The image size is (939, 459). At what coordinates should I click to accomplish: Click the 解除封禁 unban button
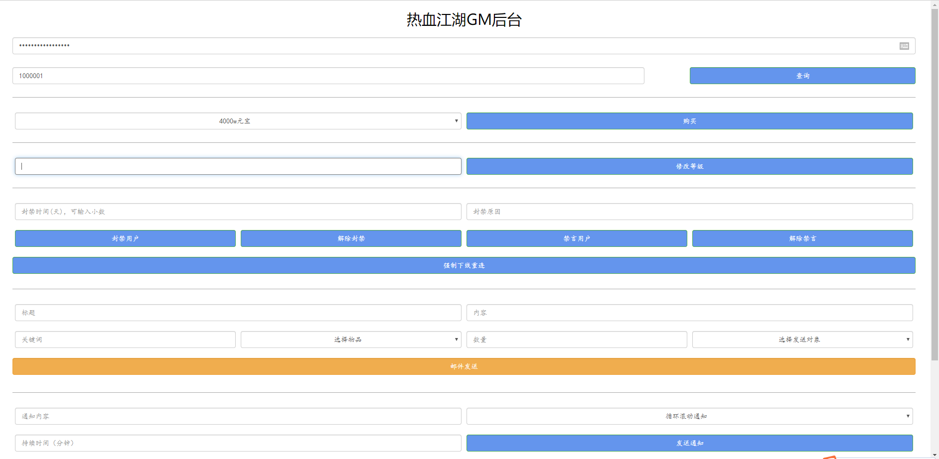pyautogui.click(x=350, y=238)
